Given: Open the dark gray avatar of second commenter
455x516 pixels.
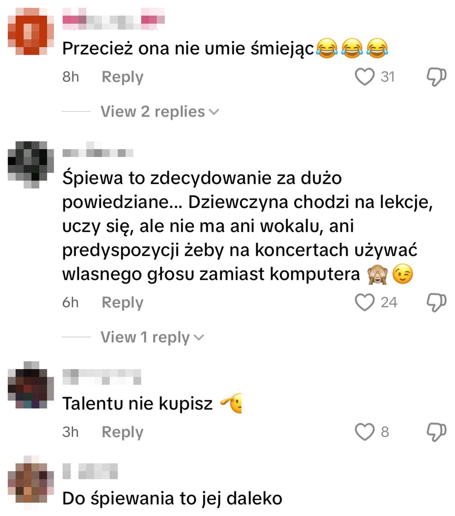Looking at the screenshot, I should 31,165.
